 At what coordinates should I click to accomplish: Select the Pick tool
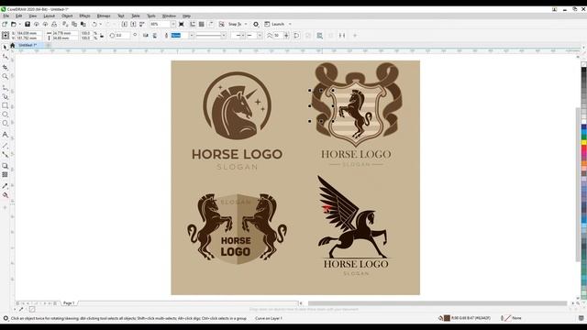click(x=5, y=47)
